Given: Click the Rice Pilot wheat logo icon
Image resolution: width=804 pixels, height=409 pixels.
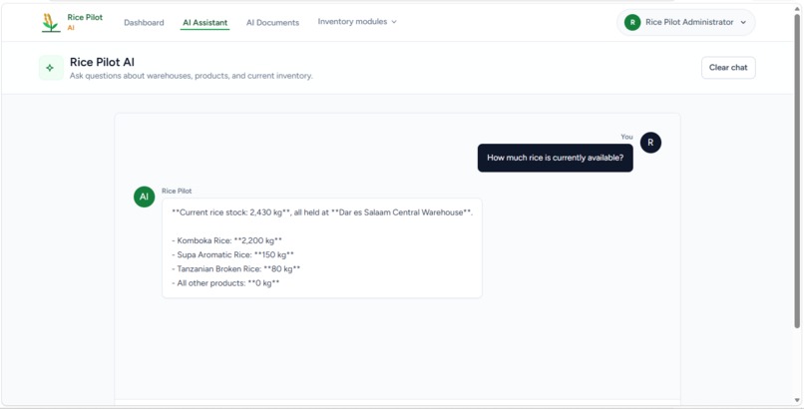Looking at the screenshot, I should [50, 23].
